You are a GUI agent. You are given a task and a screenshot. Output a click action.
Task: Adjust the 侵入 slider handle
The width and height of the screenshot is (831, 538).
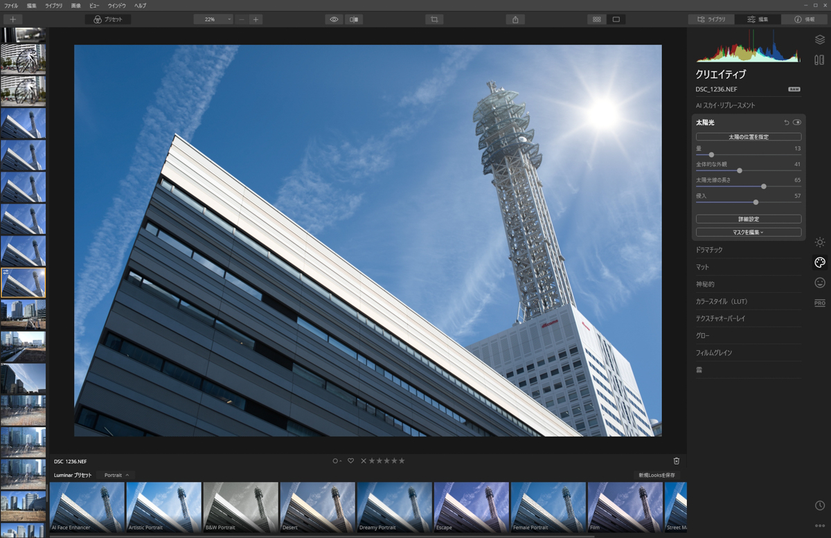pyautogui.click(x=756, y=202)
